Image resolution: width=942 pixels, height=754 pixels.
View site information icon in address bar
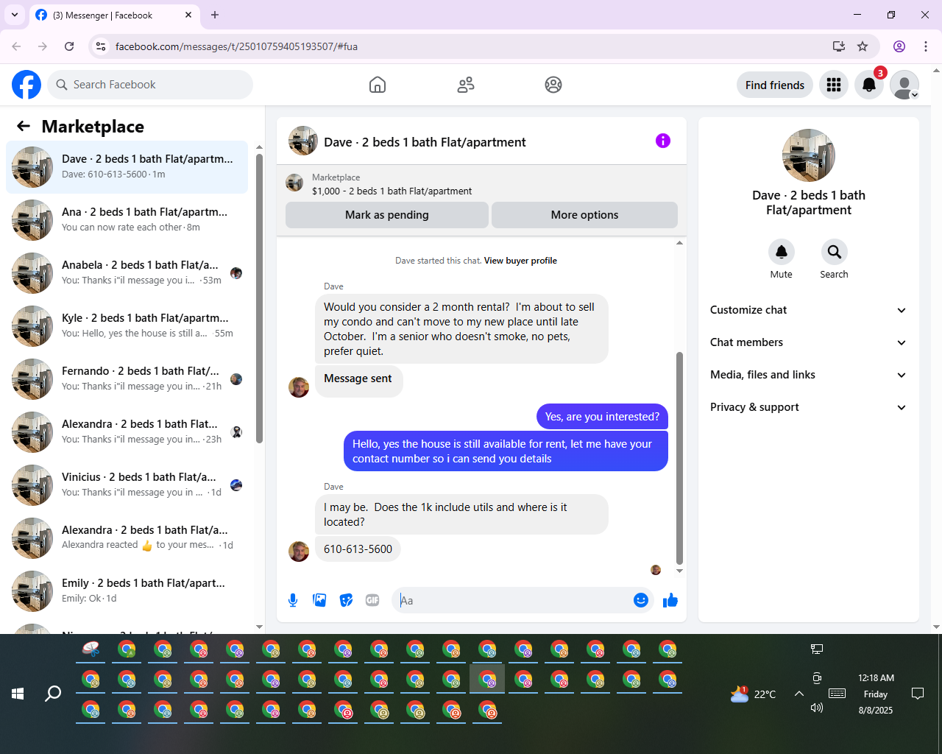coord(101,46)
